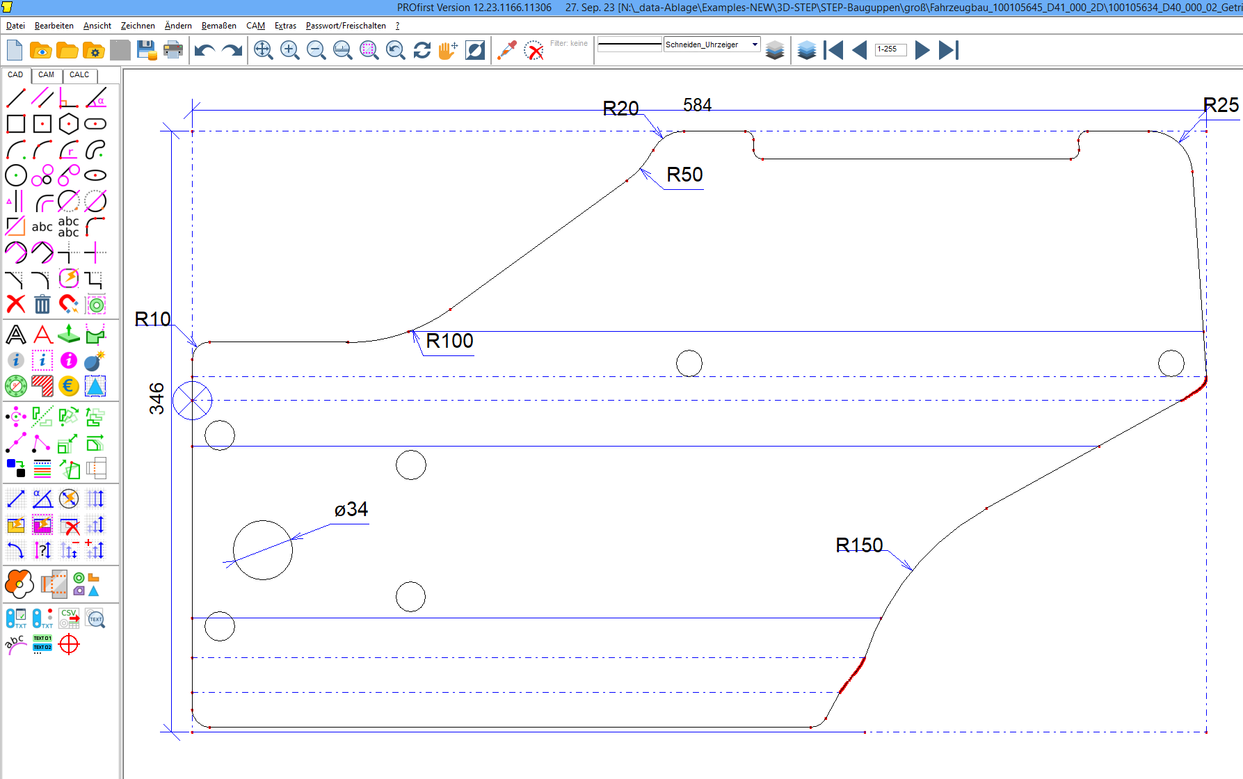1243x779 pixels.
Task: Select the magnet snap tool
Action: tap(68, 304)
